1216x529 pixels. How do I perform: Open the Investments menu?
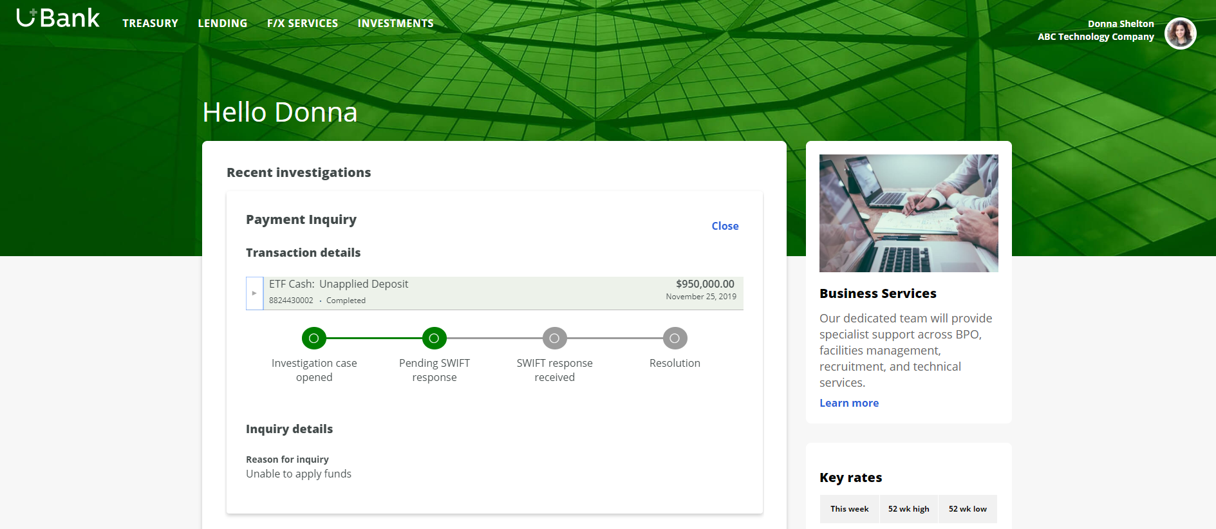[395, 23]
